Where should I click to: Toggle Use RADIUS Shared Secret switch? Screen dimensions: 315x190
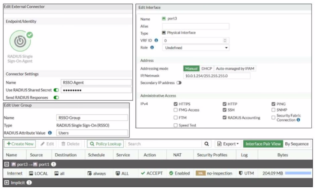[56, 90]
